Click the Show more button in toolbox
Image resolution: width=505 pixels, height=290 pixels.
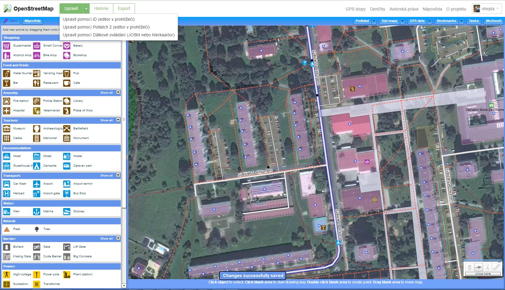[483, 274]
